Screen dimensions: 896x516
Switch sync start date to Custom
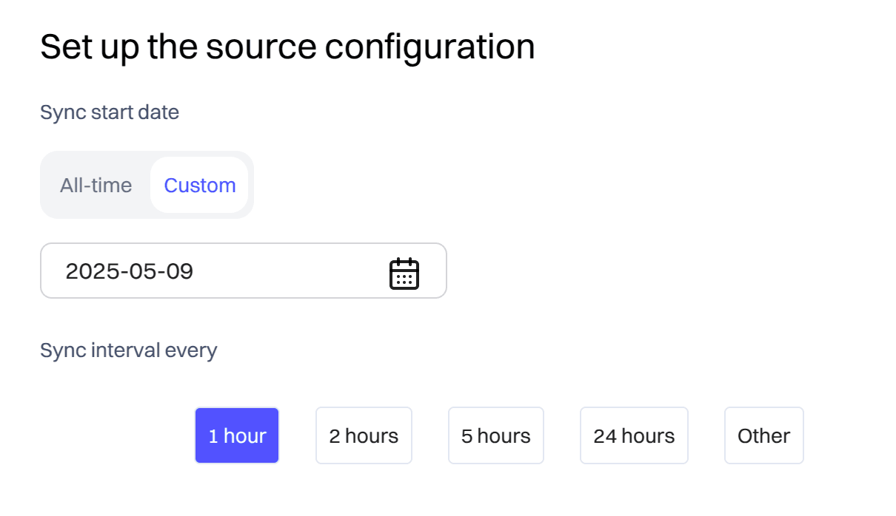point(200,185)
